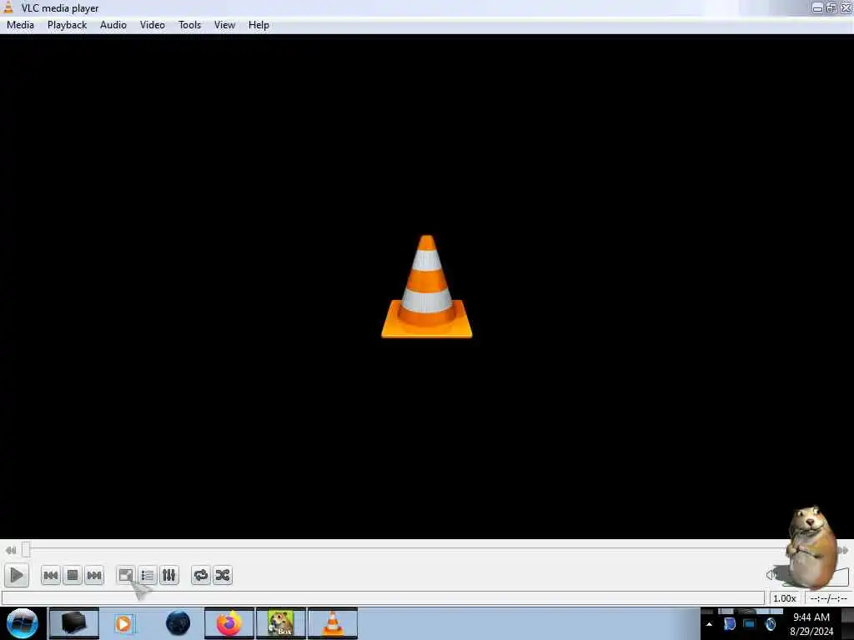This screenshot has height=640, width=854.
Task: Switch to VLC taskbar button
Action: (x=333, y=623)
